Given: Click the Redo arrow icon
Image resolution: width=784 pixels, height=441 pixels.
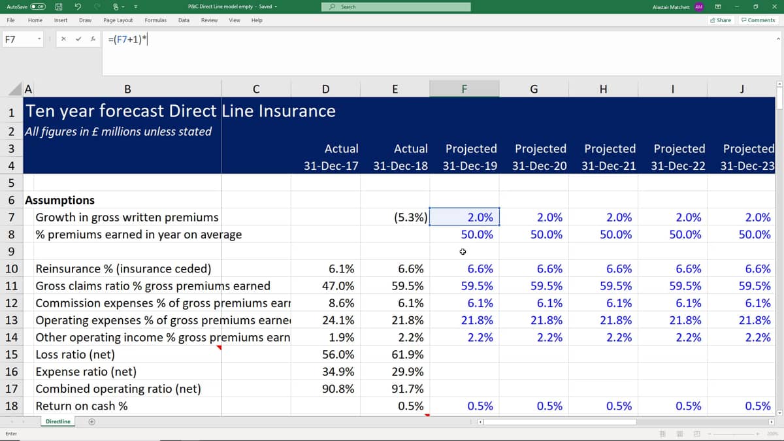Looking at the screenshot, I should point(98,7).
